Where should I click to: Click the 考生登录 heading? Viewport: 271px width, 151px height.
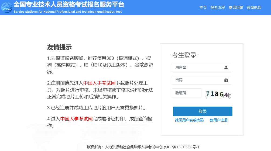point(185,55)
